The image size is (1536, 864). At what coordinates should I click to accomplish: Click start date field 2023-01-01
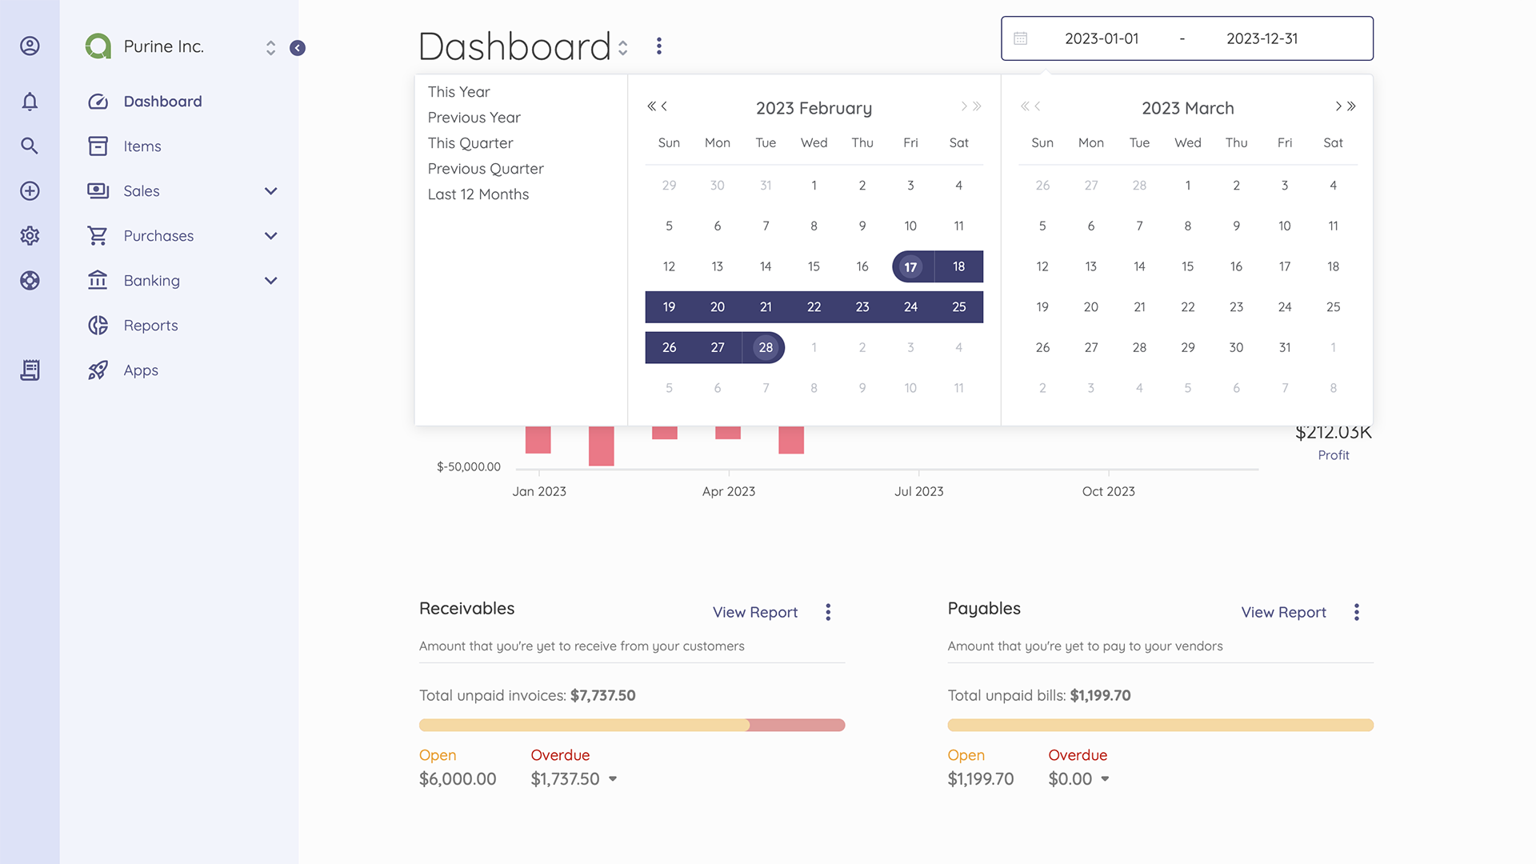pyautogui.click(x=1102, y=38)
